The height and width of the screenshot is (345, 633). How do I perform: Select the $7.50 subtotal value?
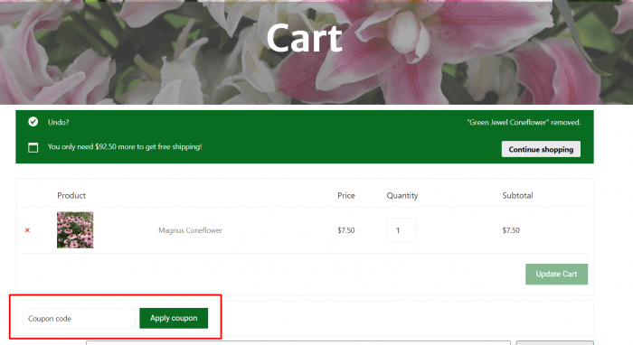(x=511, y=230)
